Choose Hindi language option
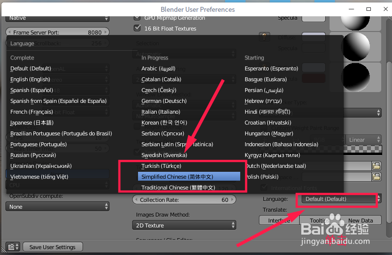The width and height of the screenshot is (392, 255). (x=267, y=112)
